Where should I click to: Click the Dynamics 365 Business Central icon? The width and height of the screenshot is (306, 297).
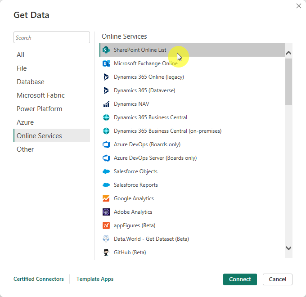point(106,117)
